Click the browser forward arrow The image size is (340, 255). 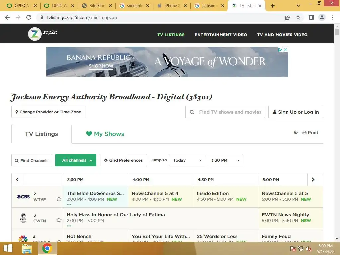pyautogui.click(x=18, y=17)
